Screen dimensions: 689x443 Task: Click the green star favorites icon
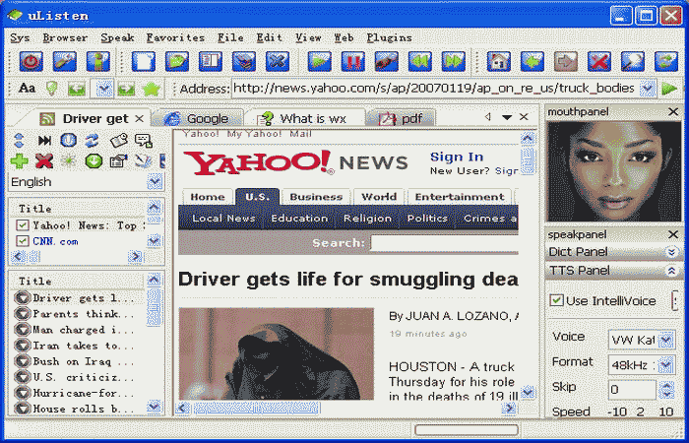point(151,89)
